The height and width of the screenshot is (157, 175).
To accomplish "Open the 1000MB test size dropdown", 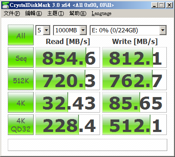I will pyautogui.click(x=70, y=30).
